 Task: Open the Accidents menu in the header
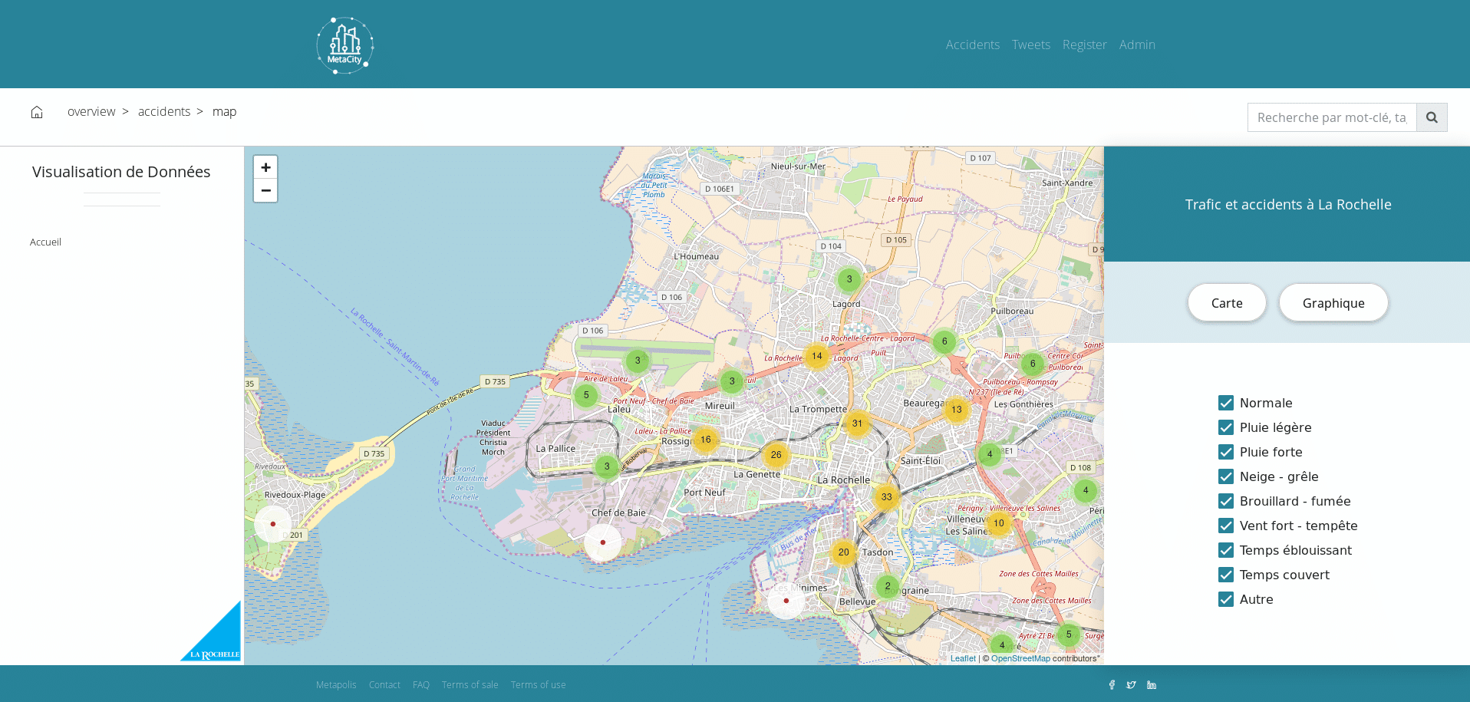coord(972,44)
